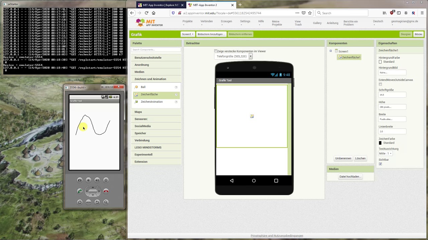Click the red hang-up button on emulator
Screen dimensions: 428x240
[x=106, y=191]
